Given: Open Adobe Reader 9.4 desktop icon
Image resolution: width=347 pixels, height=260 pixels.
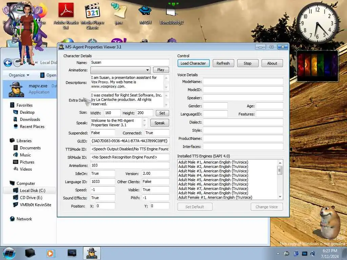Looking at the screenshot, I should 66,16.
